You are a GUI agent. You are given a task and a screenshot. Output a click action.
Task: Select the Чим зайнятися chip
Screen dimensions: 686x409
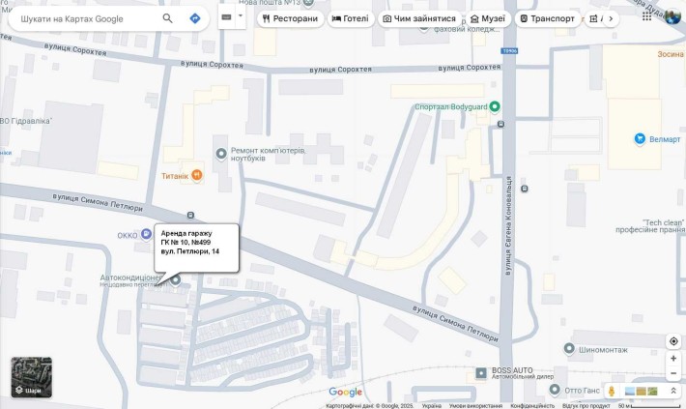420,18
